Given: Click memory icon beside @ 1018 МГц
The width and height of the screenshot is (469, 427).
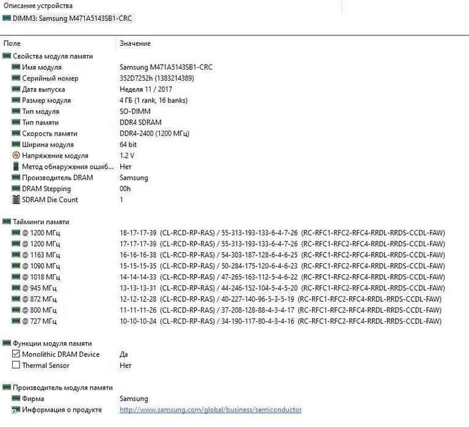Looking at the screenshot, I should click(16, 277).
